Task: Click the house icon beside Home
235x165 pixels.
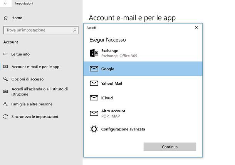Action: click(x=6, y=18)
